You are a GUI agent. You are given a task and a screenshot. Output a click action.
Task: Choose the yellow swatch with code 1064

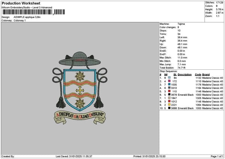point(169,105)
